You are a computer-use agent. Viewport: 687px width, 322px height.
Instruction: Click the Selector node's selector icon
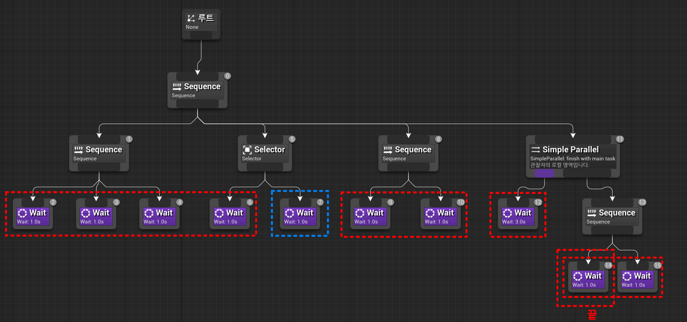247,150
